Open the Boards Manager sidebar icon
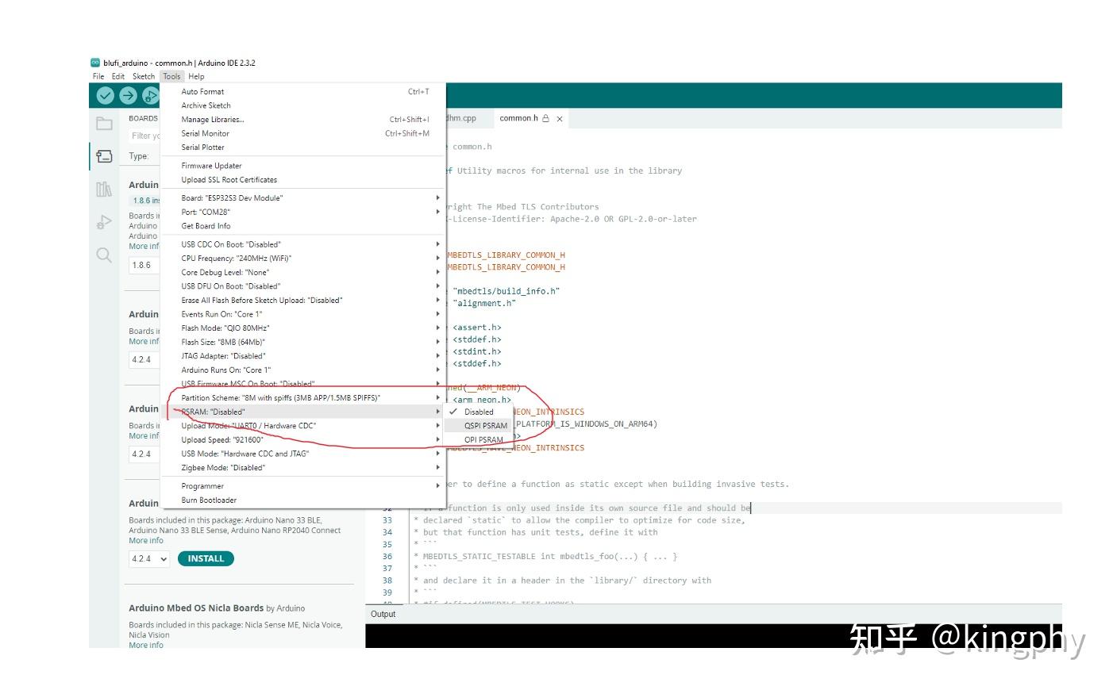Image resolution: width=1113 pixels, height=690 pixels. pos(104,156)
